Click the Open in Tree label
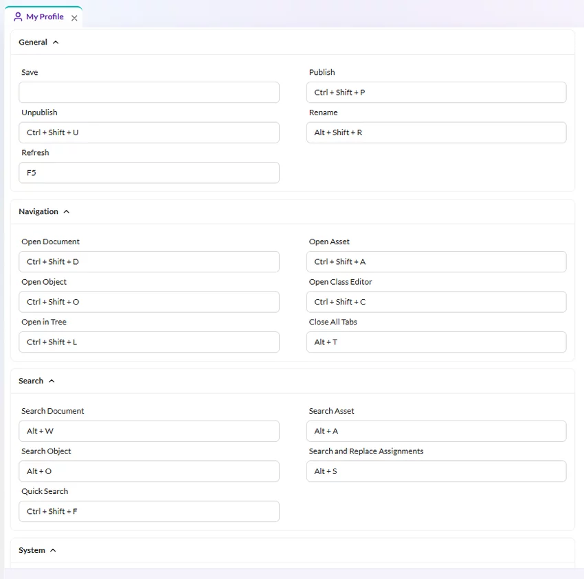 point(44,322)
